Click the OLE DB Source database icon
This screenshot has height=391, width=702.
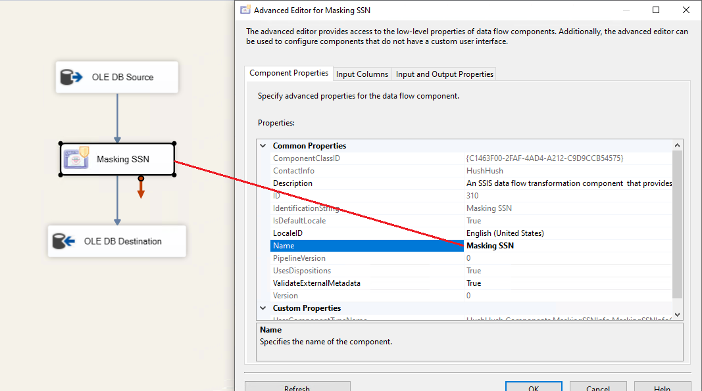70,78
